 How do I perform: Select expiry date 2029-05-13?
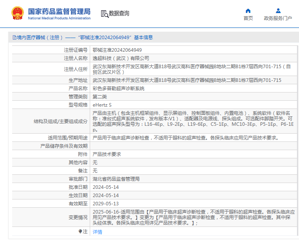point(106,204)
